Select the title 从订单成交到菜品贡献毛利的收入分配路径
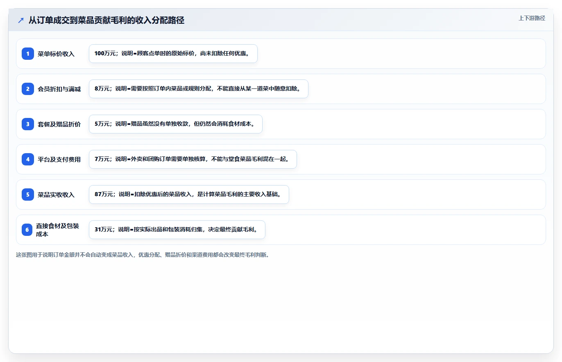The width and height of the screenshot is (562, 362). click(107, 20)
